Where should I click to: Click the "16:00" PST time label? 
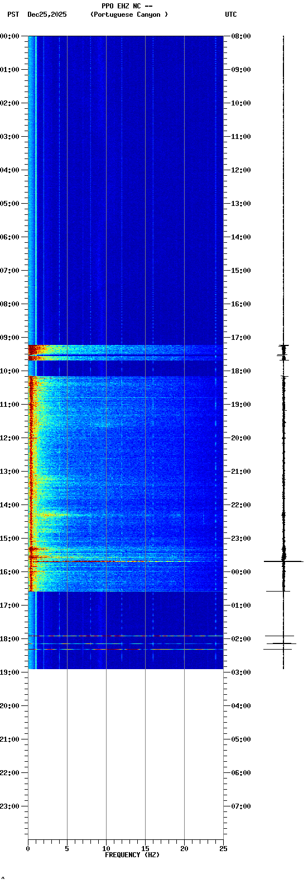(x=10, y=572)
